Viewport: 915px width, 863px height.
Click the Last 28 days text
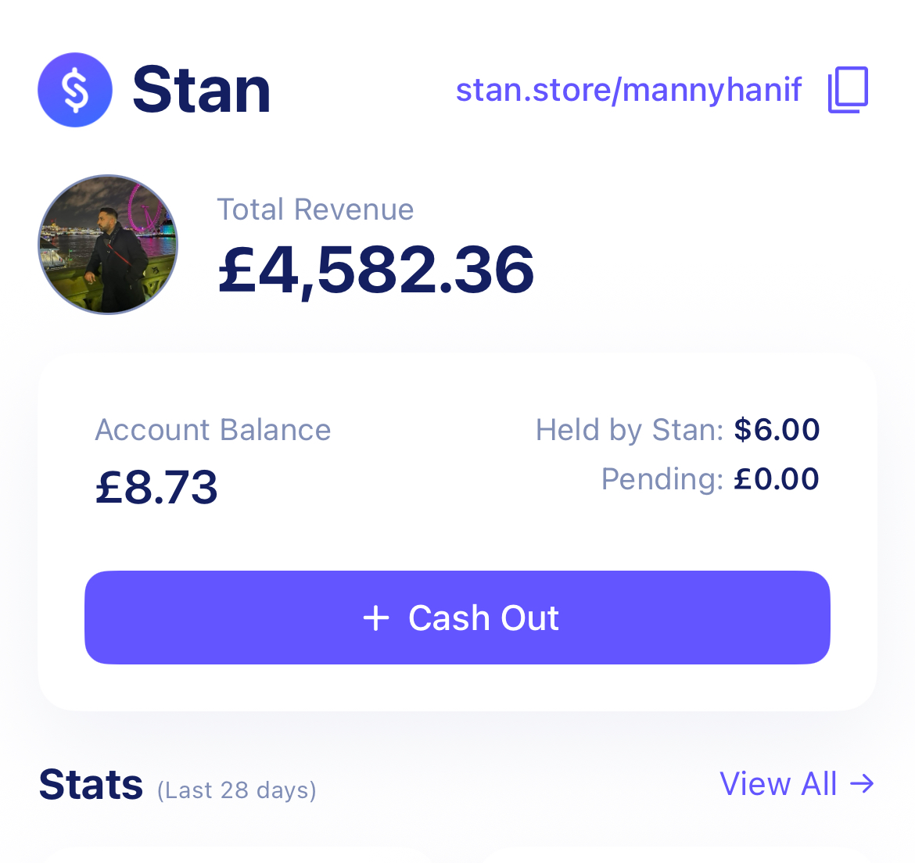pos(237,790)
